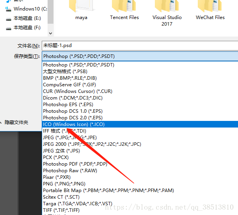Image resolution: width=238 pixels, height=215 pixels.
Task: Select Pixar (*.PXR) format
Action: point(140,177)
